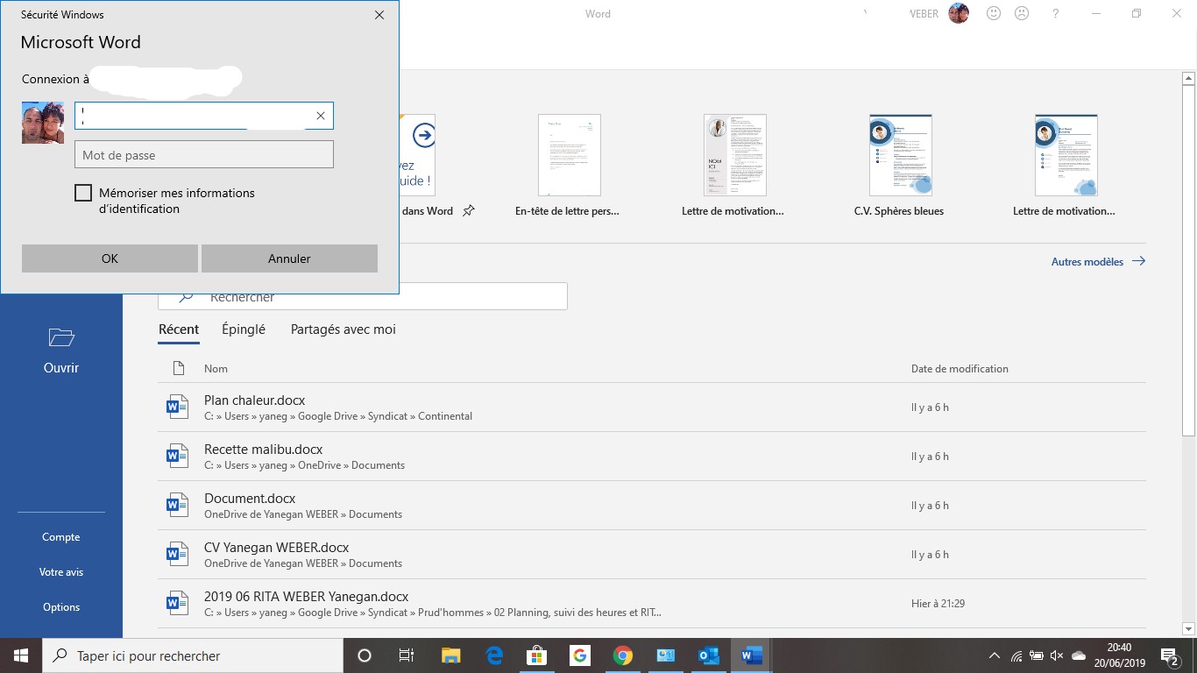This screenshot has height=673, width=1197.
Task: Confirm the sign-in with the OK button
Action: coord(110,259)
